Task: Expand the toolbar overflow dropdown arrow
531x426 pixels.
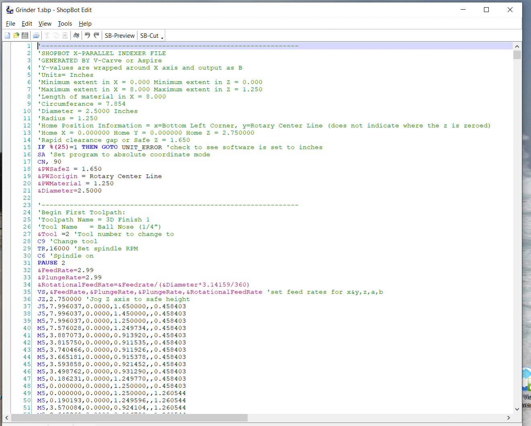Action: click(x=162, y=37)
